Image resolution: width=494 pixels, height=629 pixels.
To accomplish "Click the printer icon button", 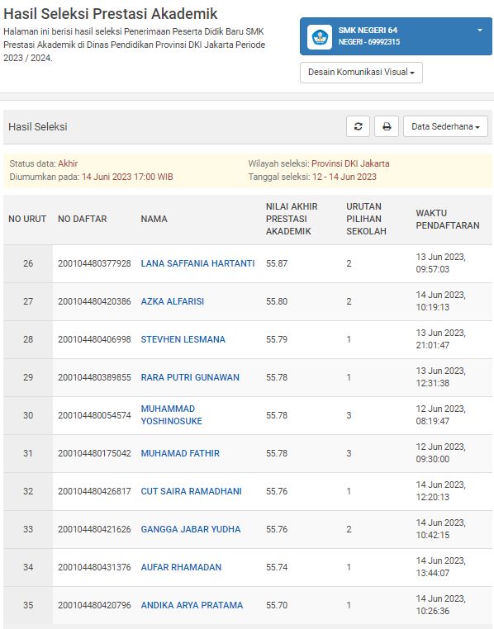I will pos(387,126).
